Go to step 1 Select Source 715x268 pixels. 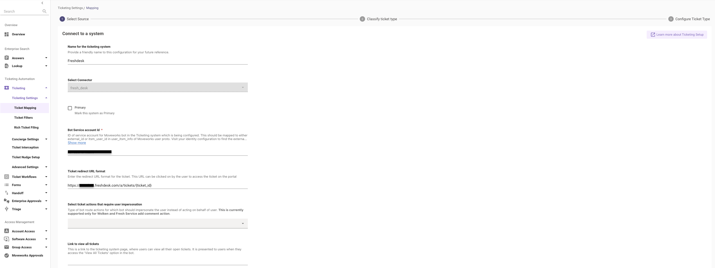click(x=74, y=19)
